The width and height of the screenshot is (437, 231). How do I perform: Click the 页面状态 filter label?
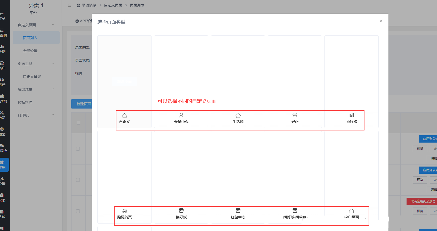tap(82, 60)
